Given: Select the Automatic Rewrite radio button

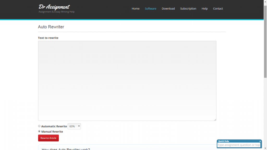Looking at the screenshot, I should coord(39,126).
